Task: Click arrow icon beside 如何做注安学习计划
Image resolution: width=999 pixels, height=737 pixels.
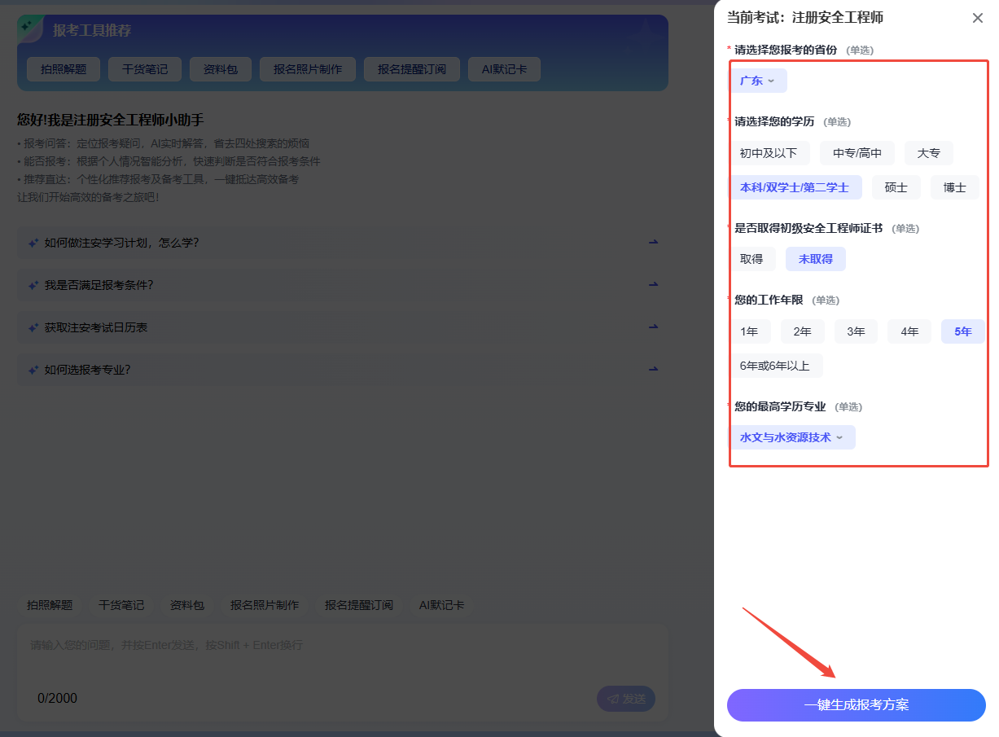Action: (x=652, y=243)
